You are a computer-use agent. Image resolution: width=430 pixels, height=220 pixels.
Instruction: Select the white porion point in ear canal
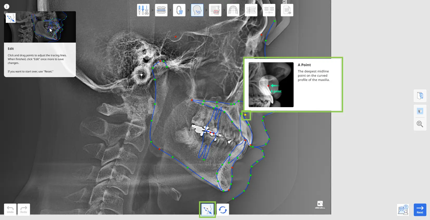tap(142, 75)
